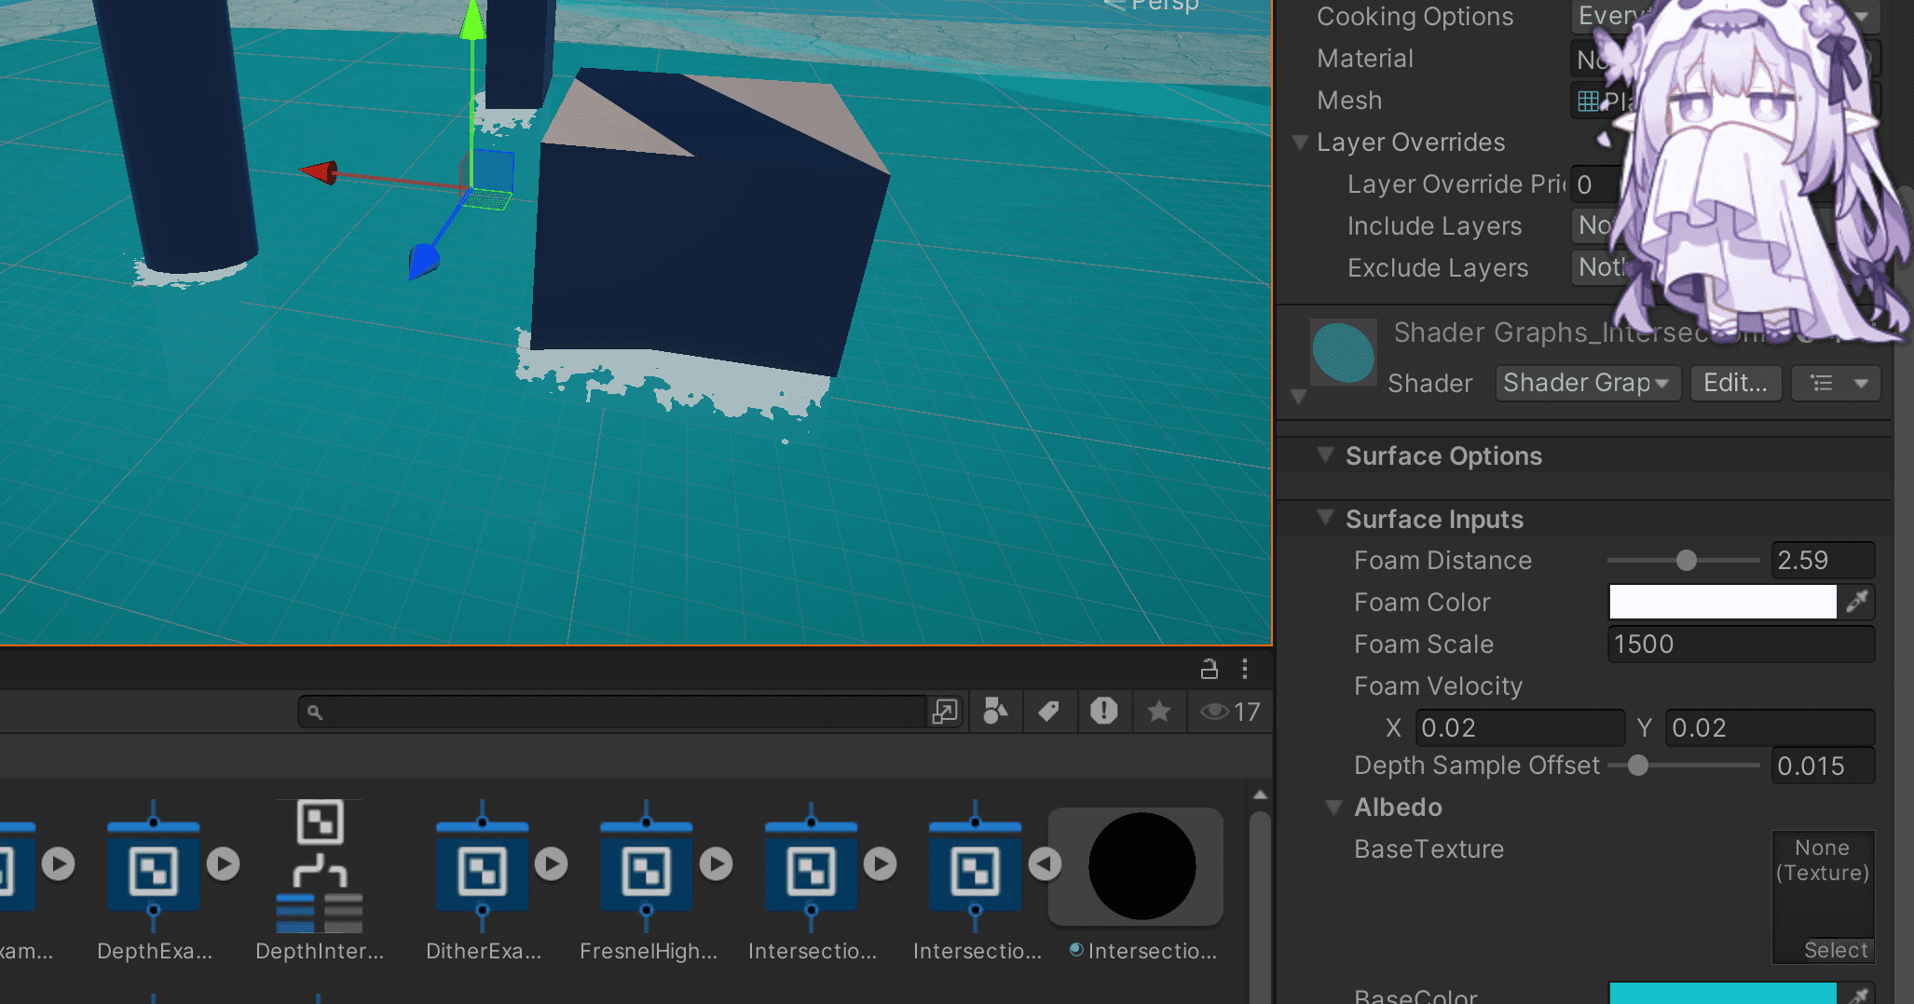
Task: Open the Foam Color white swatch
Action: 1722,603
